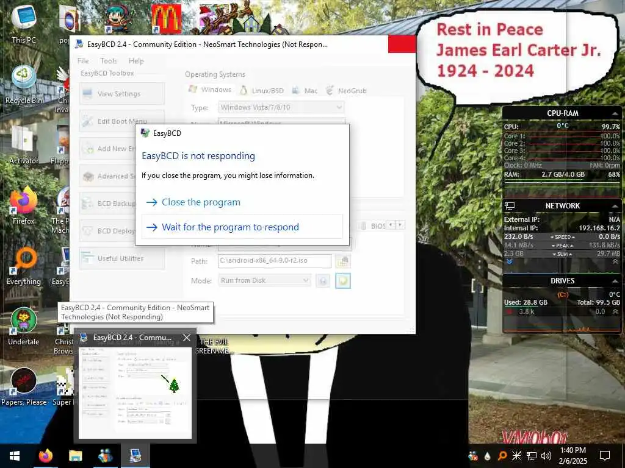Open the Type dropdown showing Windows Vista/7/8/10
Viewport: 625px width, 468px height.
281,107
